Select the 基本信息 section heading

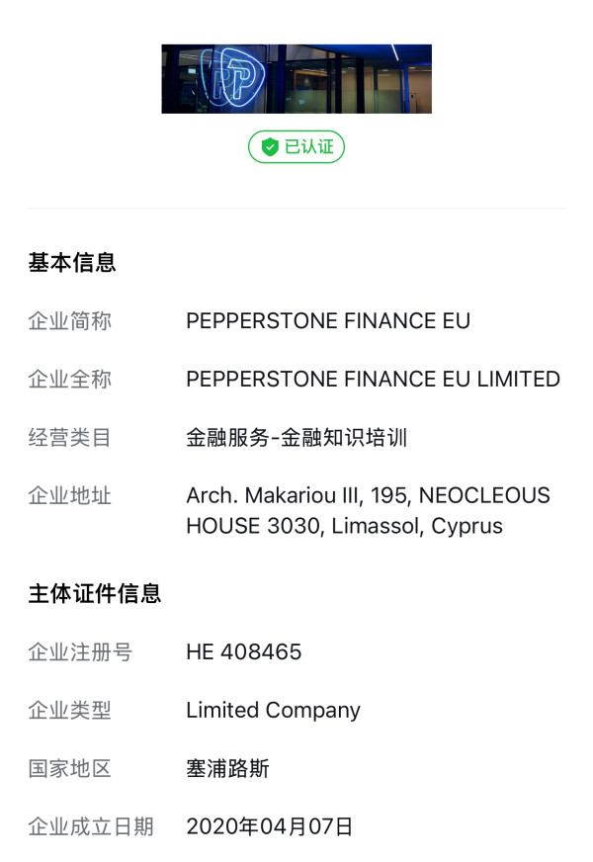click(72, 263)
